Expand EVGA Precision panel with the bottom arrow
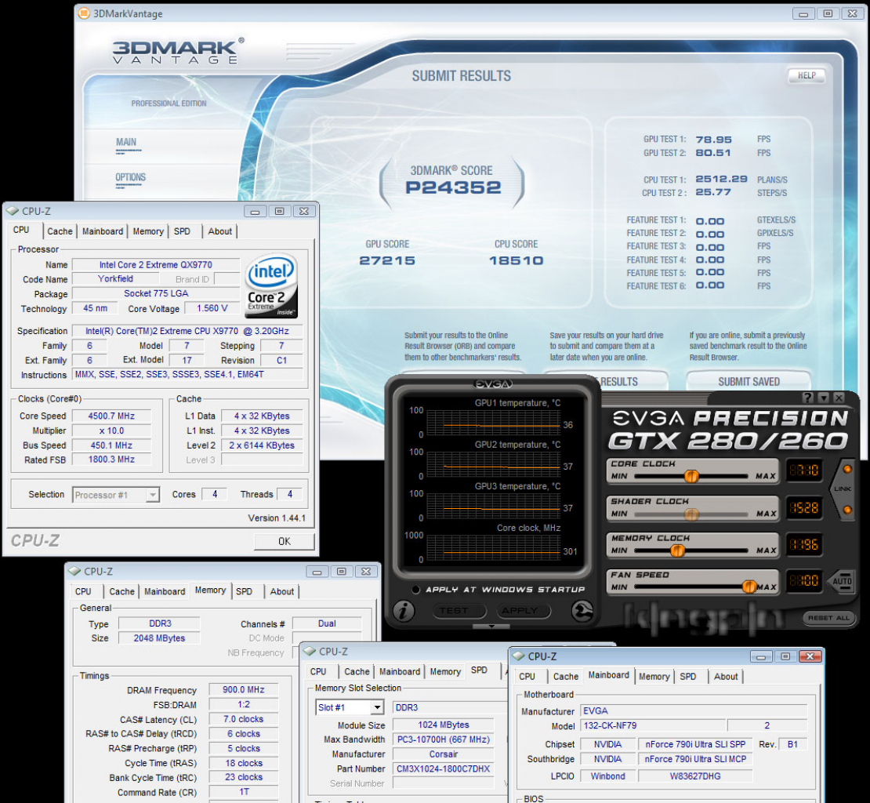This screenshot has width=870, height=803. click(491, 626)
